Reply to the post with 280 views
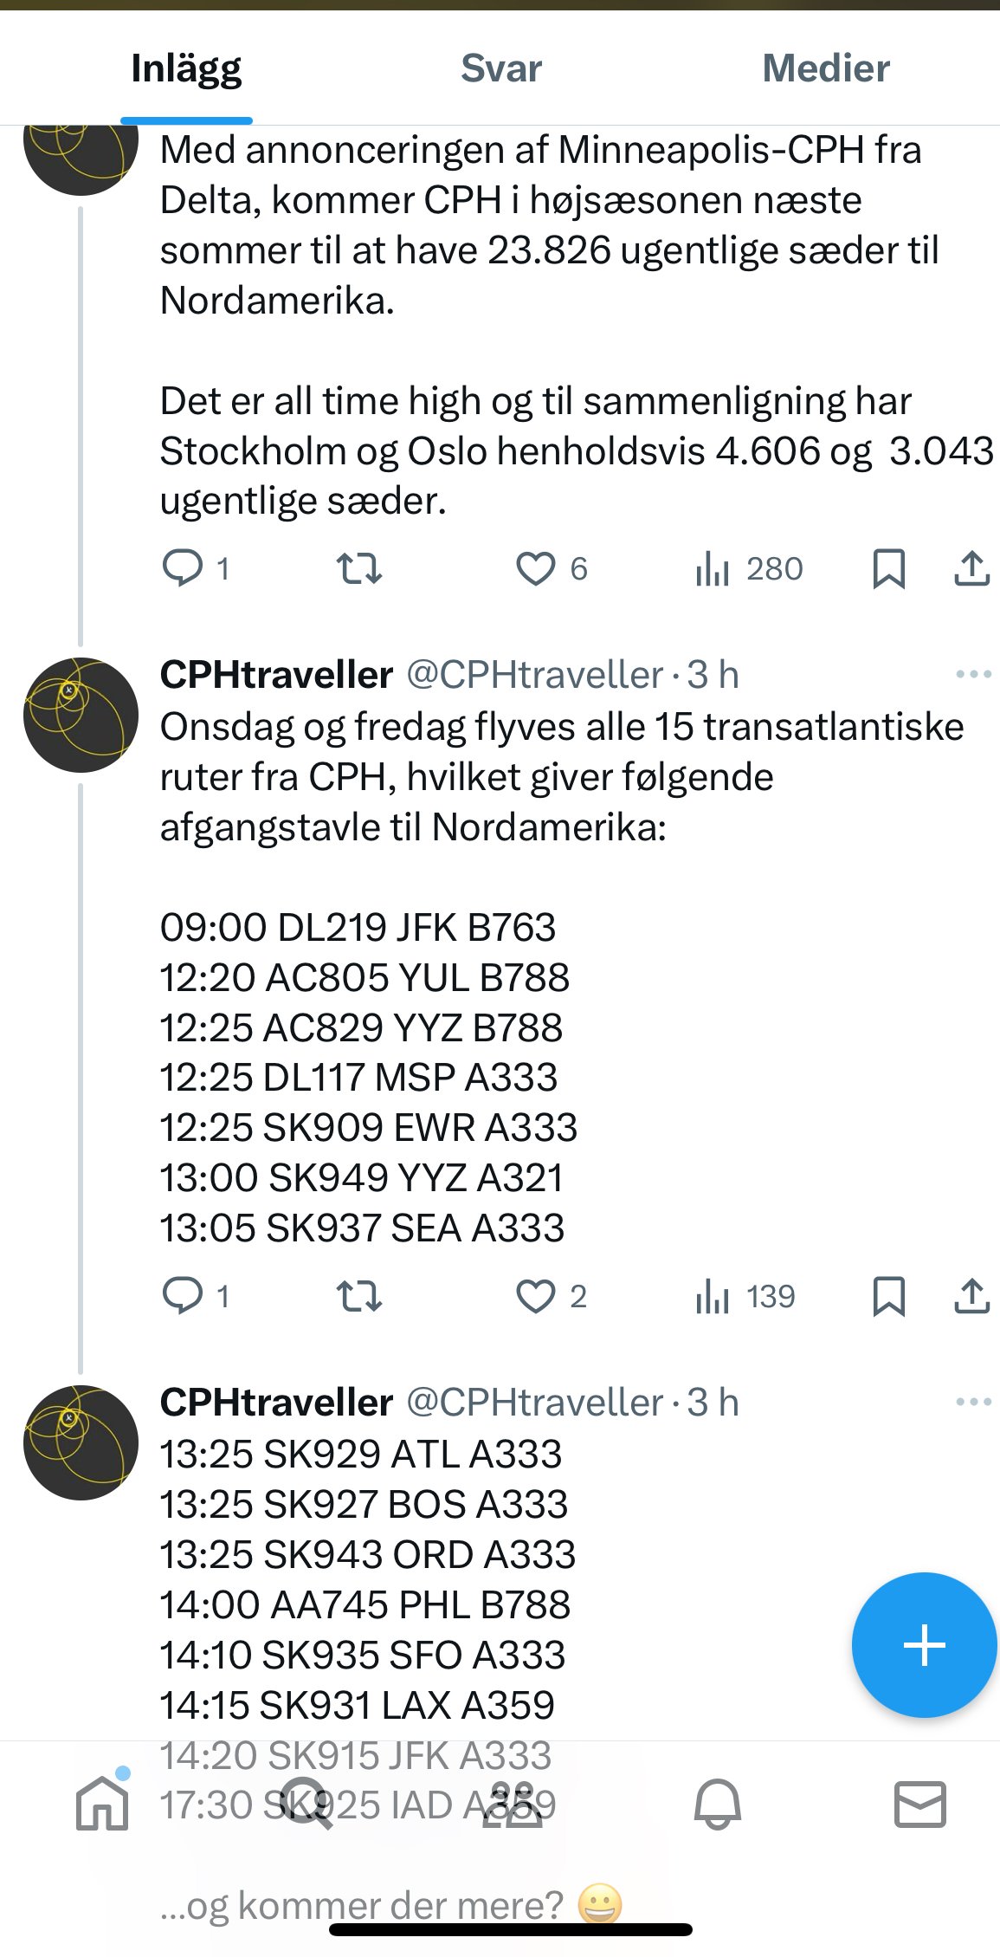1000x1957 pixels. tap(183, 569)
